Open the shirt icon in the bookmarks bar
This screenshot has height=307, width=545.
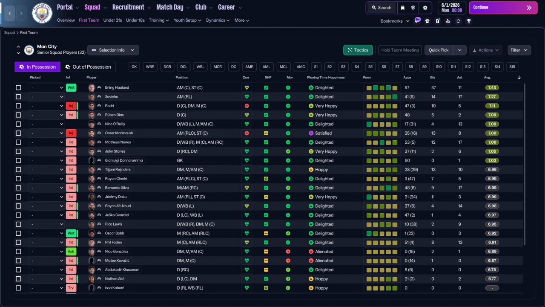tap(427, 21)
